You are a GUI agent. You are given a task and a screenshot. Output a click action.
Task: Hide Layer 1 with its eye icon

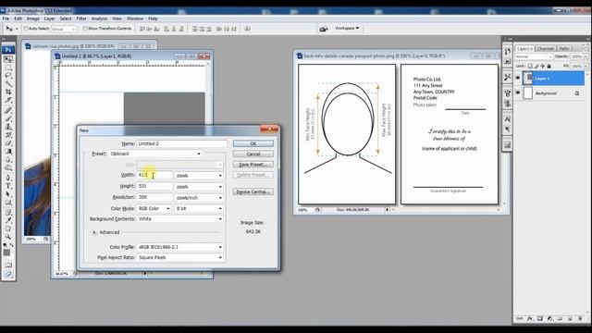(x=518, y=78)
